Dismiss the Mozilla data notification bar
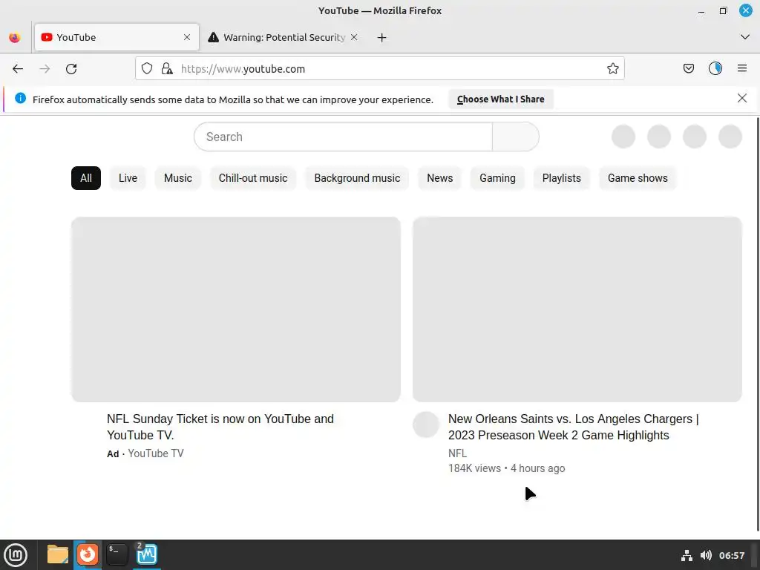Screen dimensions: 760x570 point(742,99)
